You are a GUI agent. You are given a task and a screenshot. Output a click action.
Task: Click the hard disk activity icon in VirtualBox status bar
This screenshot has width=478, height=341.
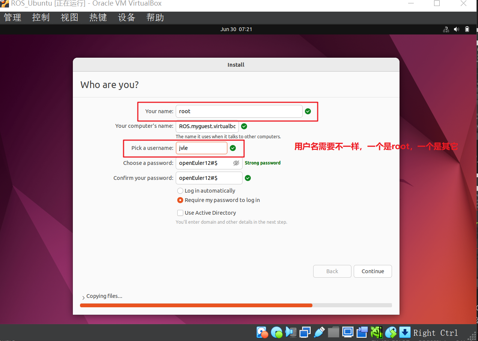click(x=262, y=332)
